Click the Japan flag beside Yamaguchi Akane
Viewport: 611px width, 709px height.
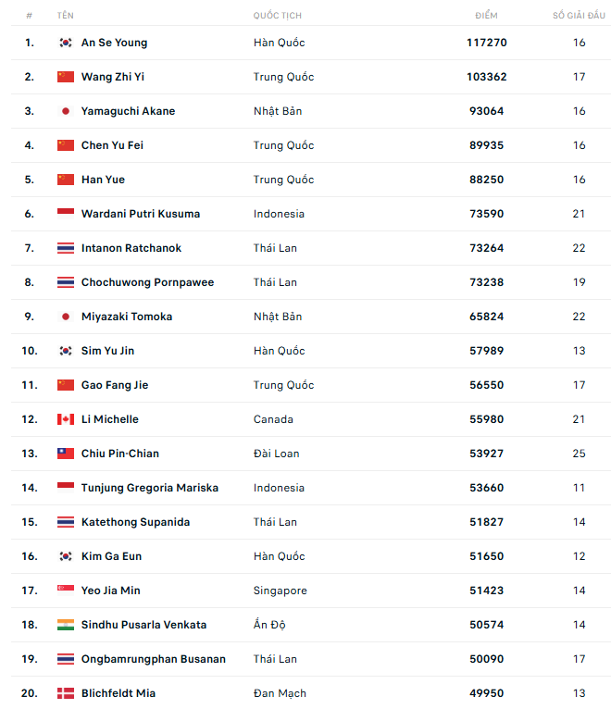tap(65, 111)
